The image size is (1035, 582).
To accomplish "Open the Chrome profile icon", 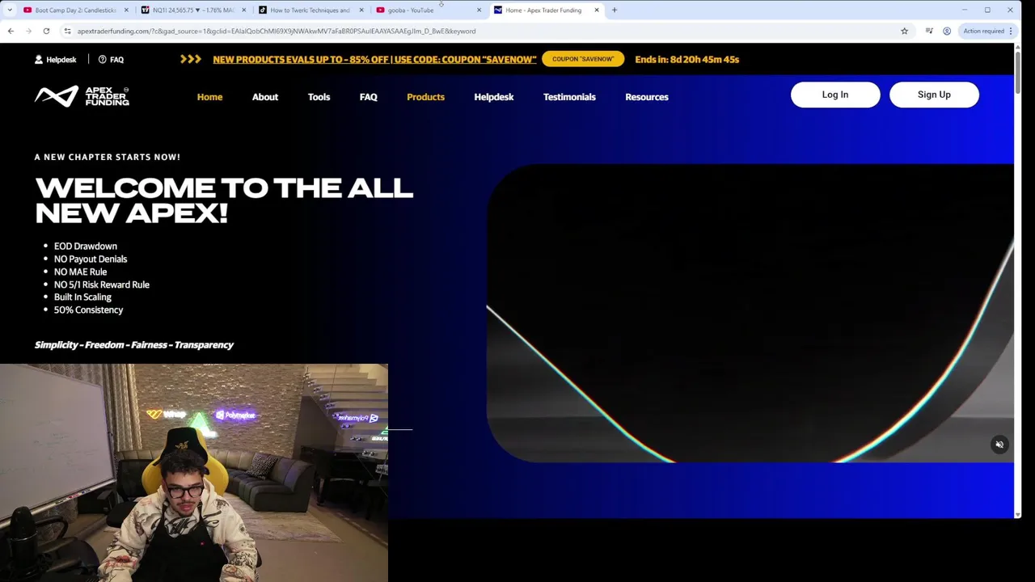I will (x=947, y=31).
